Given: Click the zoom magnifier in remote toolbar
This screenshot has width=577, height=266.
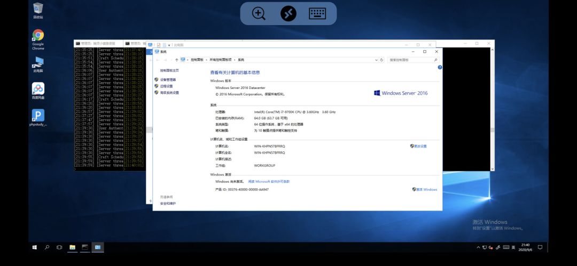Looking at the screenshot, I should point(259,14).
